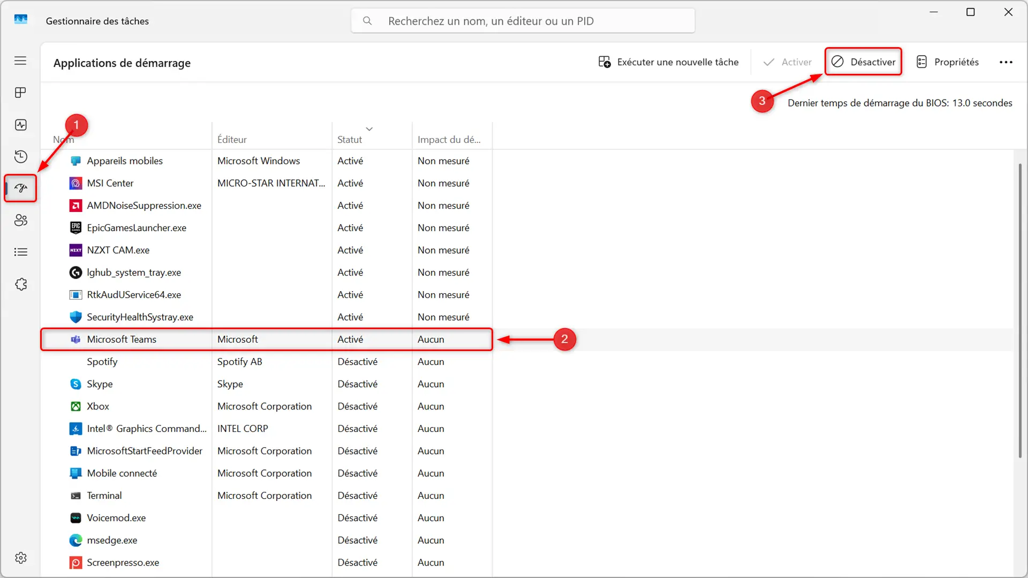
Task: Click the Terminal app icon
Action: coord(76,496)
